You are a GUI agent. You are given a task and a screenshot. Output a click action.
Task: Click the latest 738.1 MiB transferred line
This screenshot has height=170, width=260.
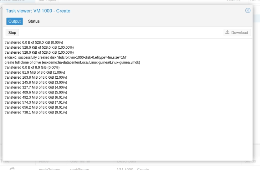coord(36,112)
